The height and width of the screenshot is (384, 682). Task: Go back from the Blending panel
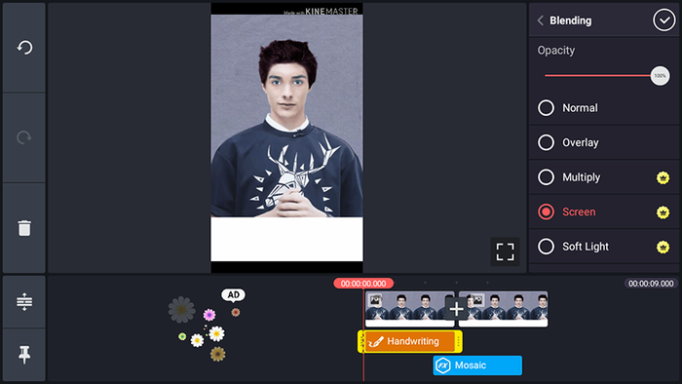pos(540,20)
